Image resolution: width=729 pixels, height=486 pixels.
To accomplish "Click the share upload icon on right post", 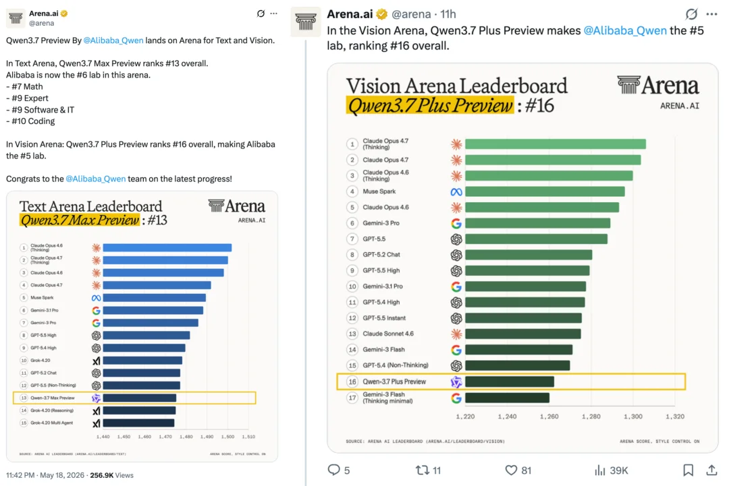I will 711,470.
